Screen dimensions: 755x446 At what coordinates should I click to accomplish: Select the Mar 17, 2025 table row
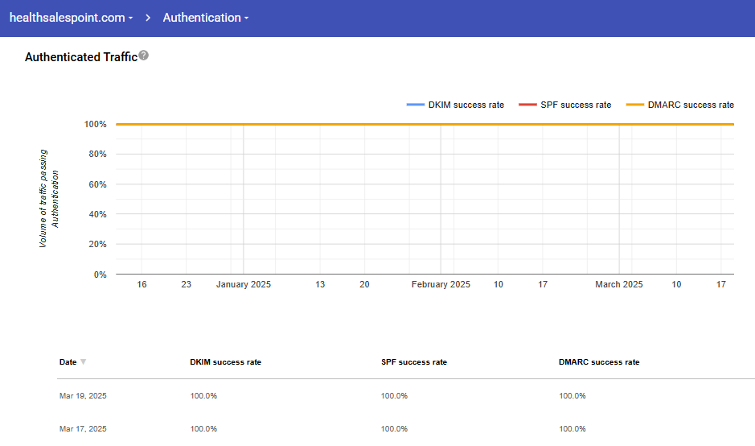pyautogui.click(x=83, y=429)
